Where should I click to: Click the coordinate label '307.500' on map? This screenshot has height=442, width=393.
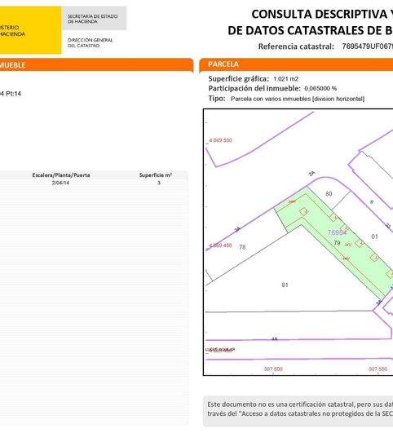click(273, 369)
